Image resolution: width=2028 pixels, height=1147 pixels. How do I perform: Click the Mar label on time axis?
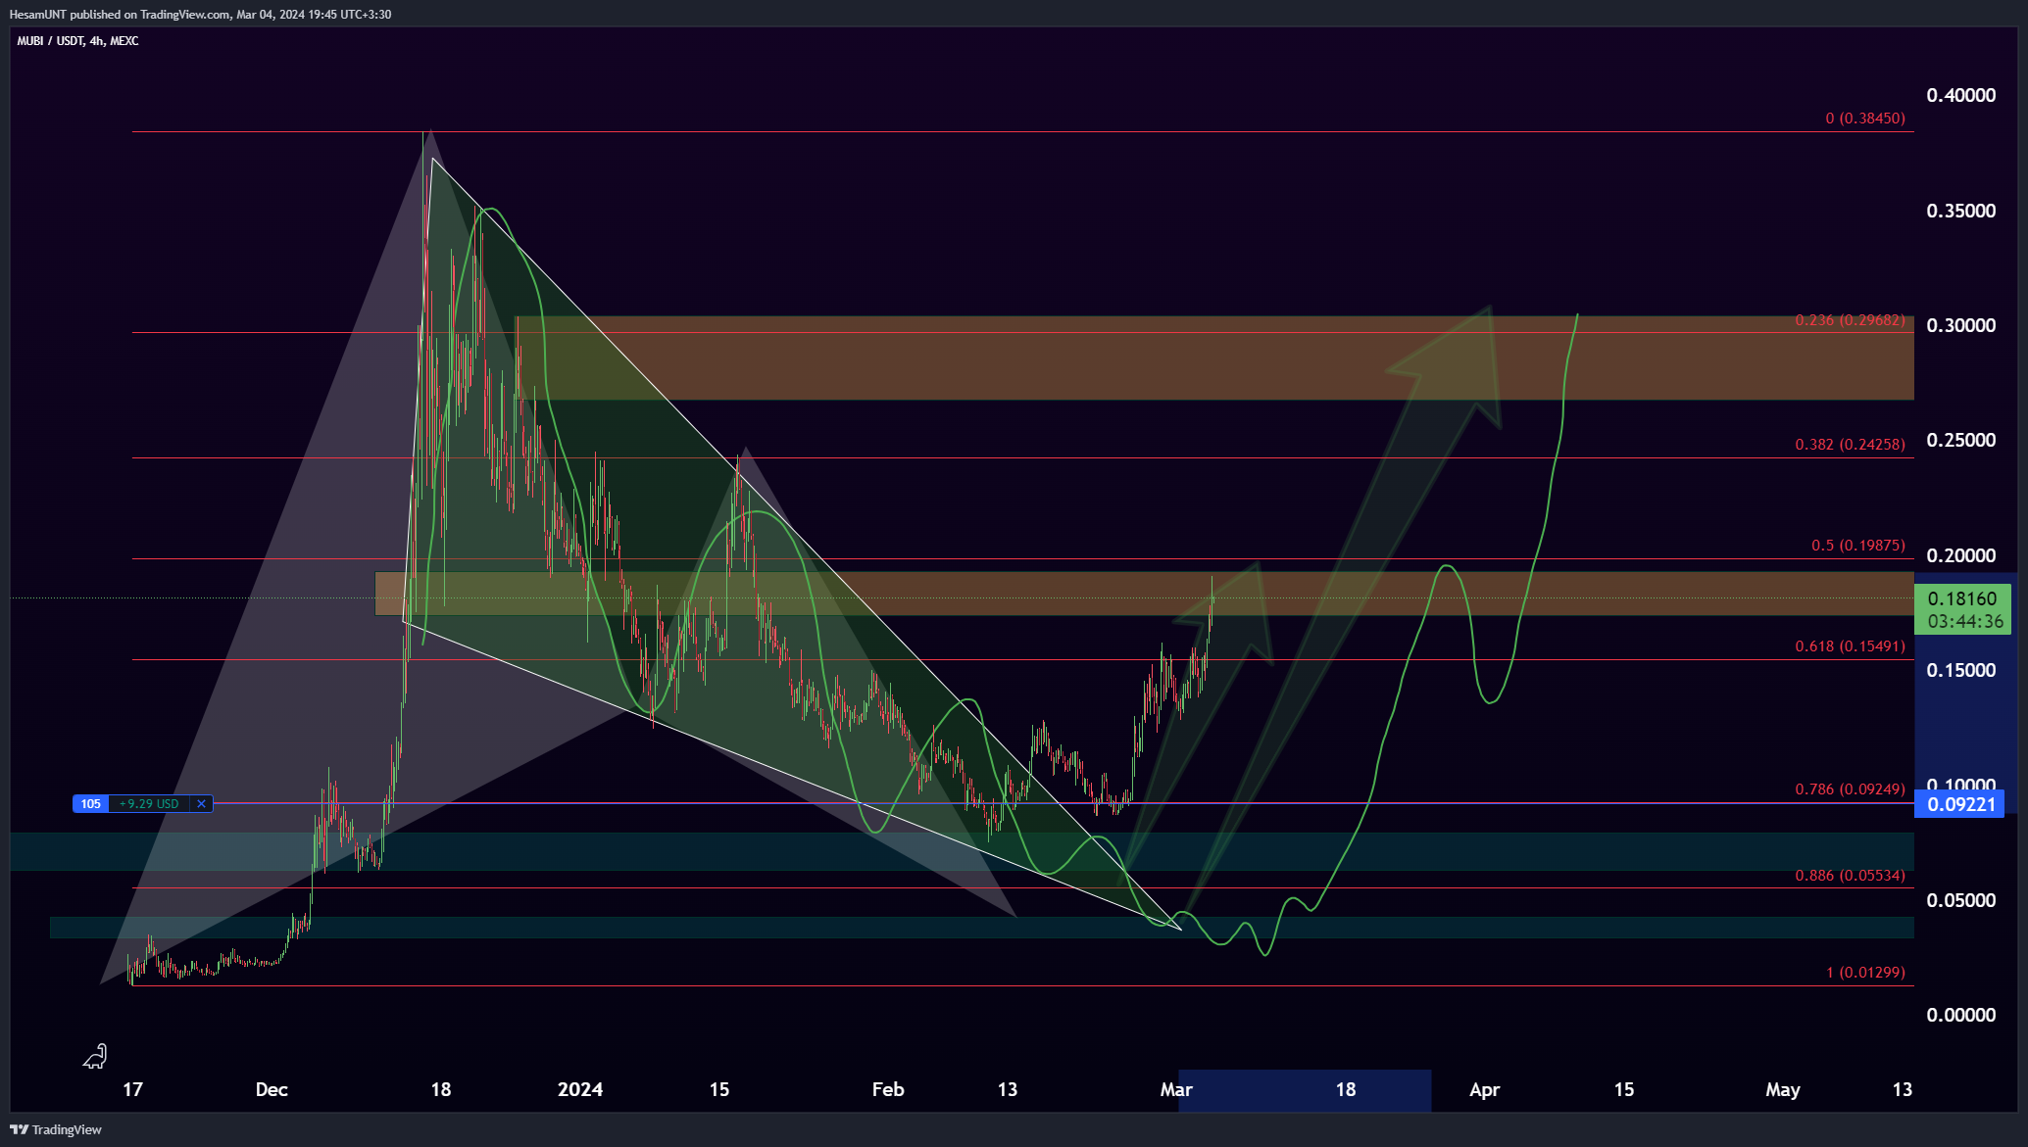click(1176, 1089)
